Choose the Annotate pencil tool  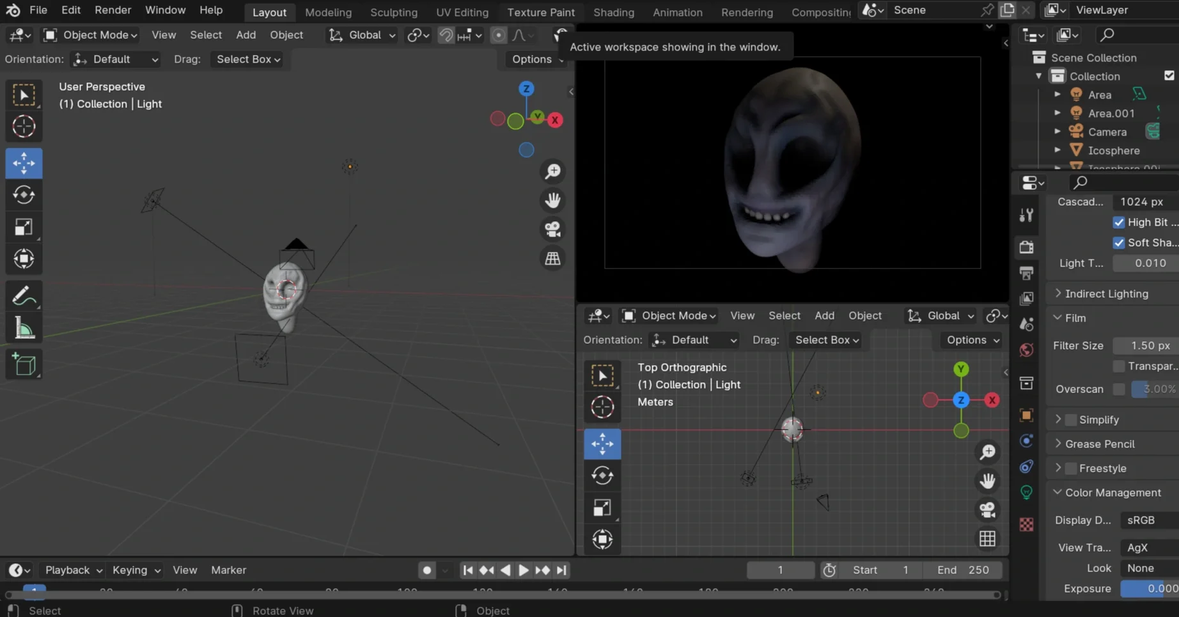click(24, 296)
